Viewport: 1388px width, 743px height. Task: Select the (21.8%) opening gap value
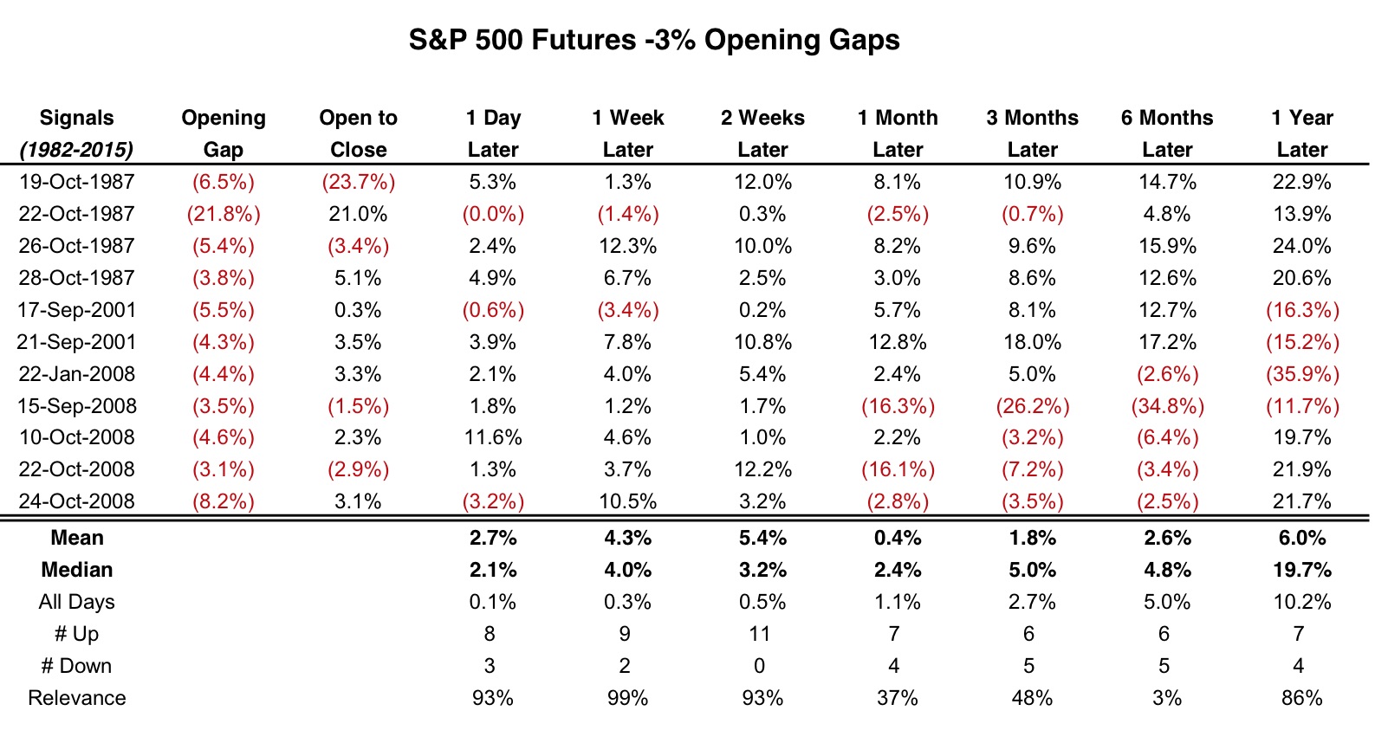click(224, 214)
